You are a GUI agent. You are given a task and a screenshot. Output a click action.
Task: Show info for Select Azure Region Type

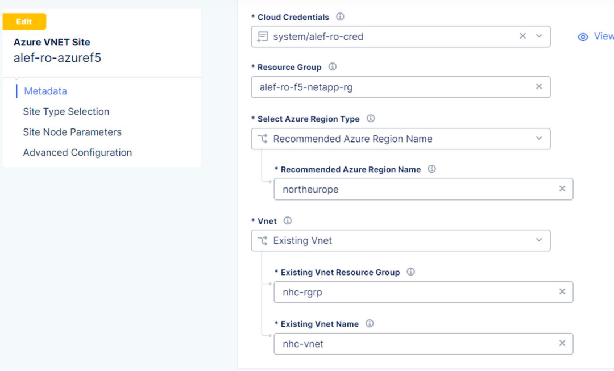point(371,119)
